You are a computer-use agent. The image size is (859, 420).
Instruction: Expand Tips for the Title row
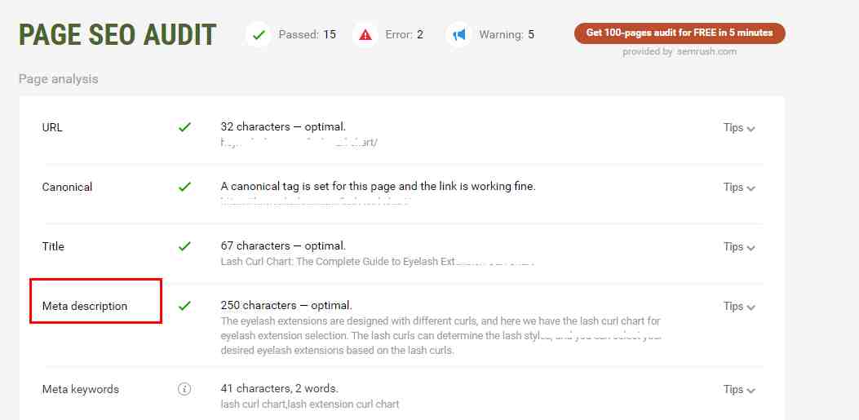click(x=739, y=247)
